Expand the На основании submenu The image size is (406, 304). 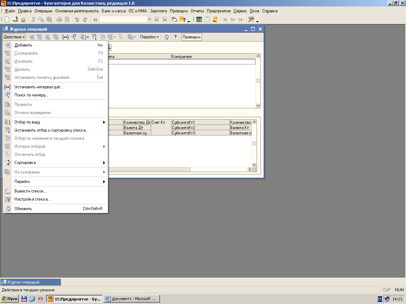tap(104, 172)
